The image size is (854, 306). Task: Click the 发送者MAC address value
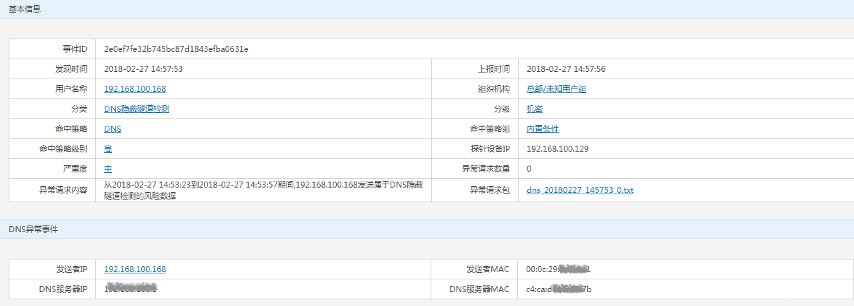pos(558,269)
